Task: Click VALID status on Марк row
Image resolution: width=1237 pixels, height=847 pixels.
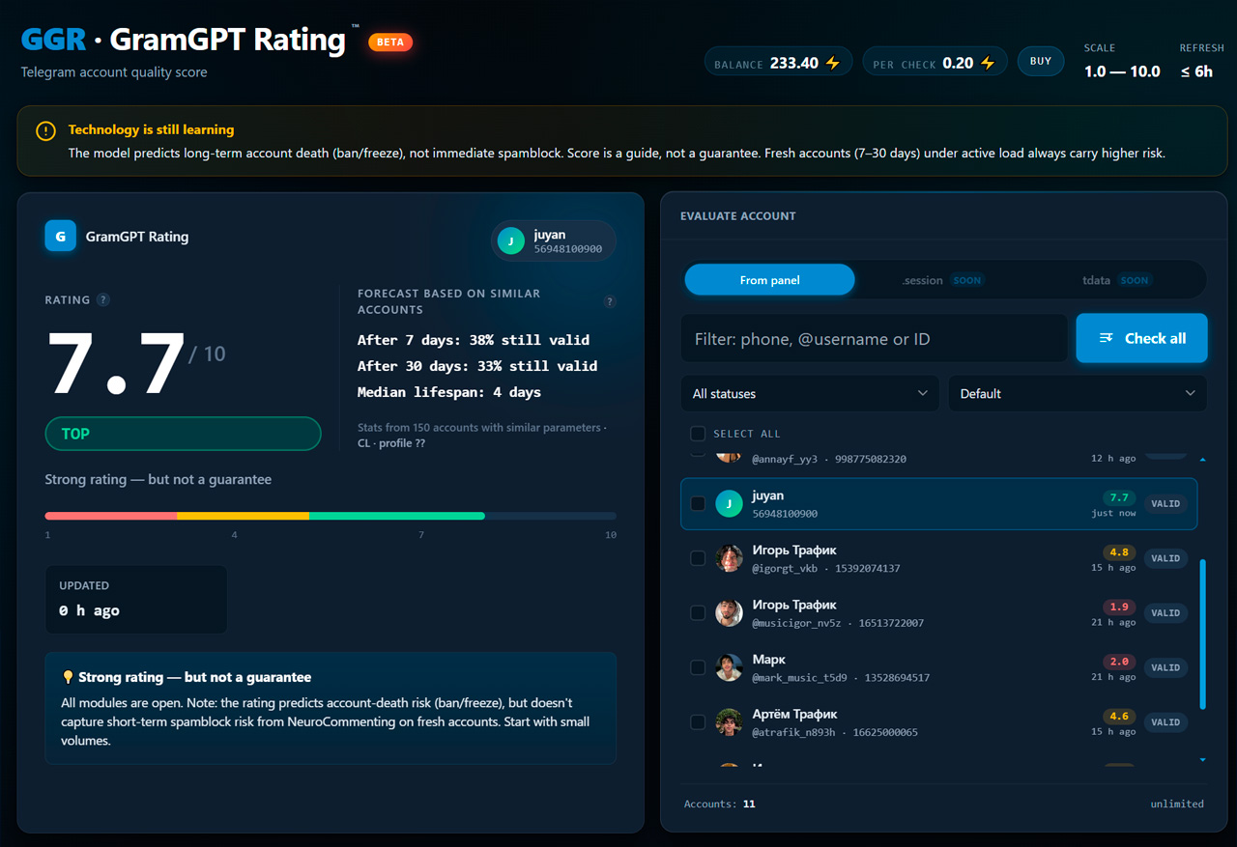Action: point(1165,667)
